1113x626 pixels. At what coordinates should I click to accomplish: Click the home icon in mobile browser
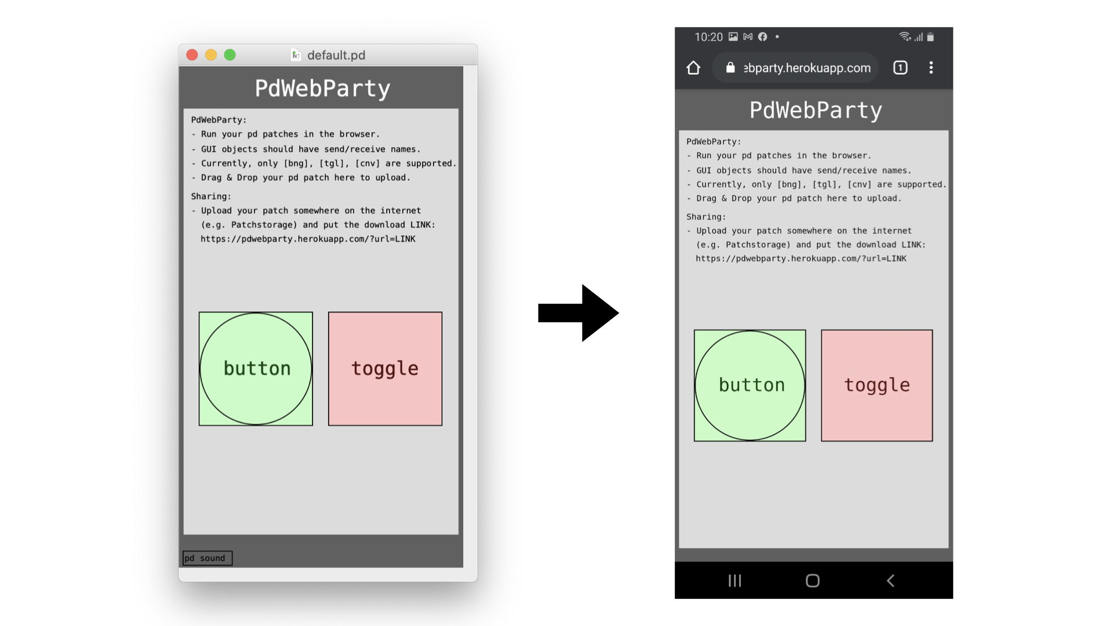click(694, 68)
